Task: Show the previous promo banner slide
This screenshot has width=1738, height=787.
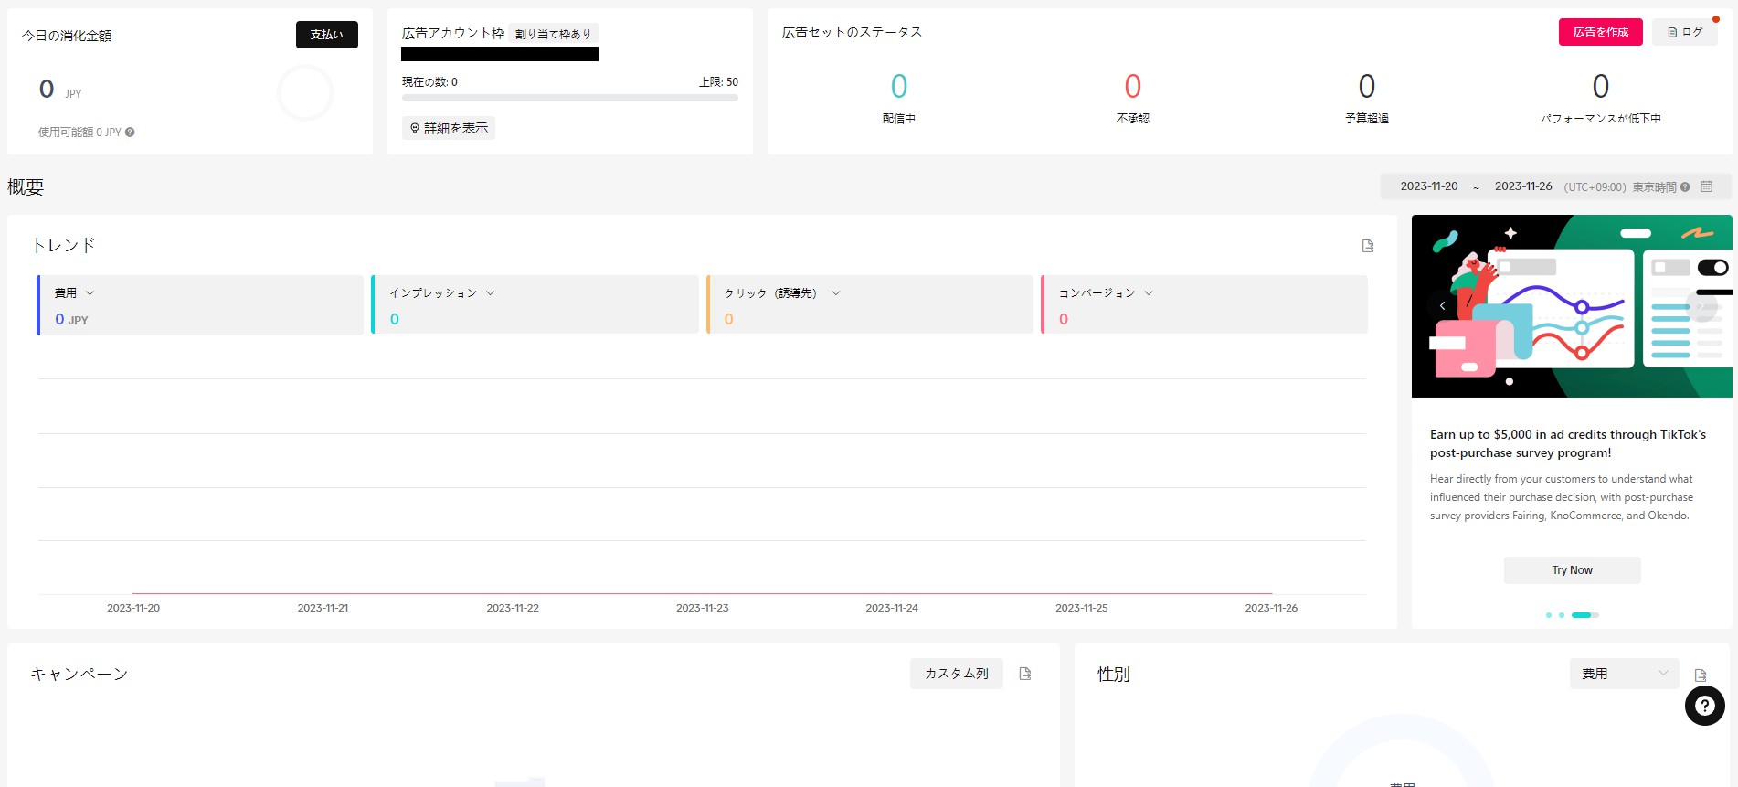Action: tap(1442, 306)
